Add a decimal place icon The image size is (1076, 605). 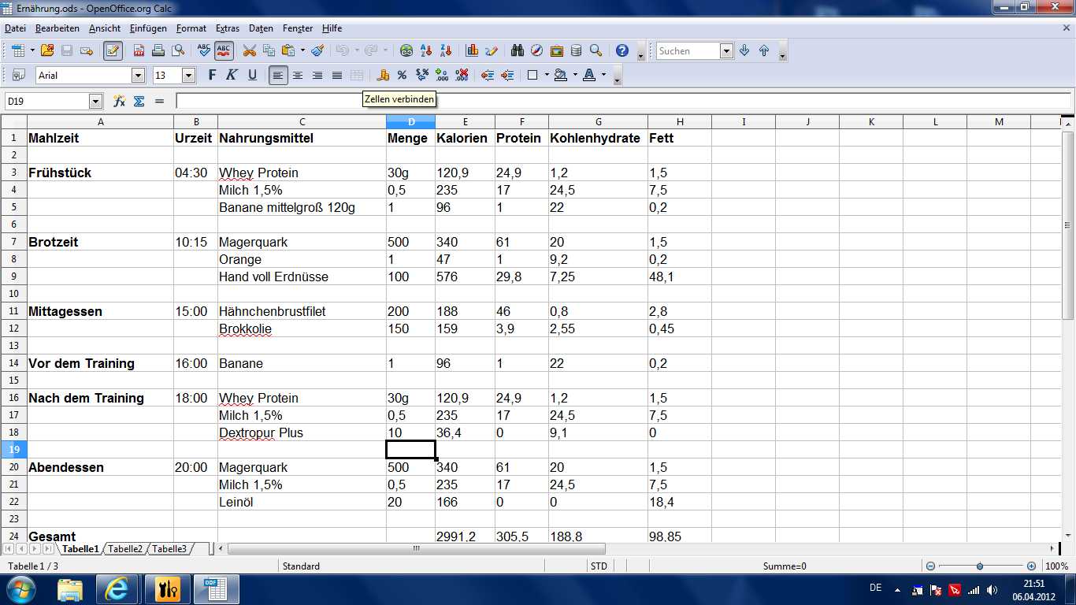point(442,75)
